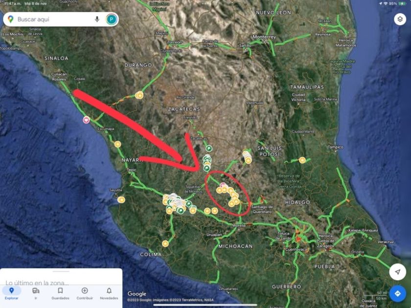This screenshot has width=411, height=308.
Task: Click the Google Maps pin logo
Action: tap(10, 19)
